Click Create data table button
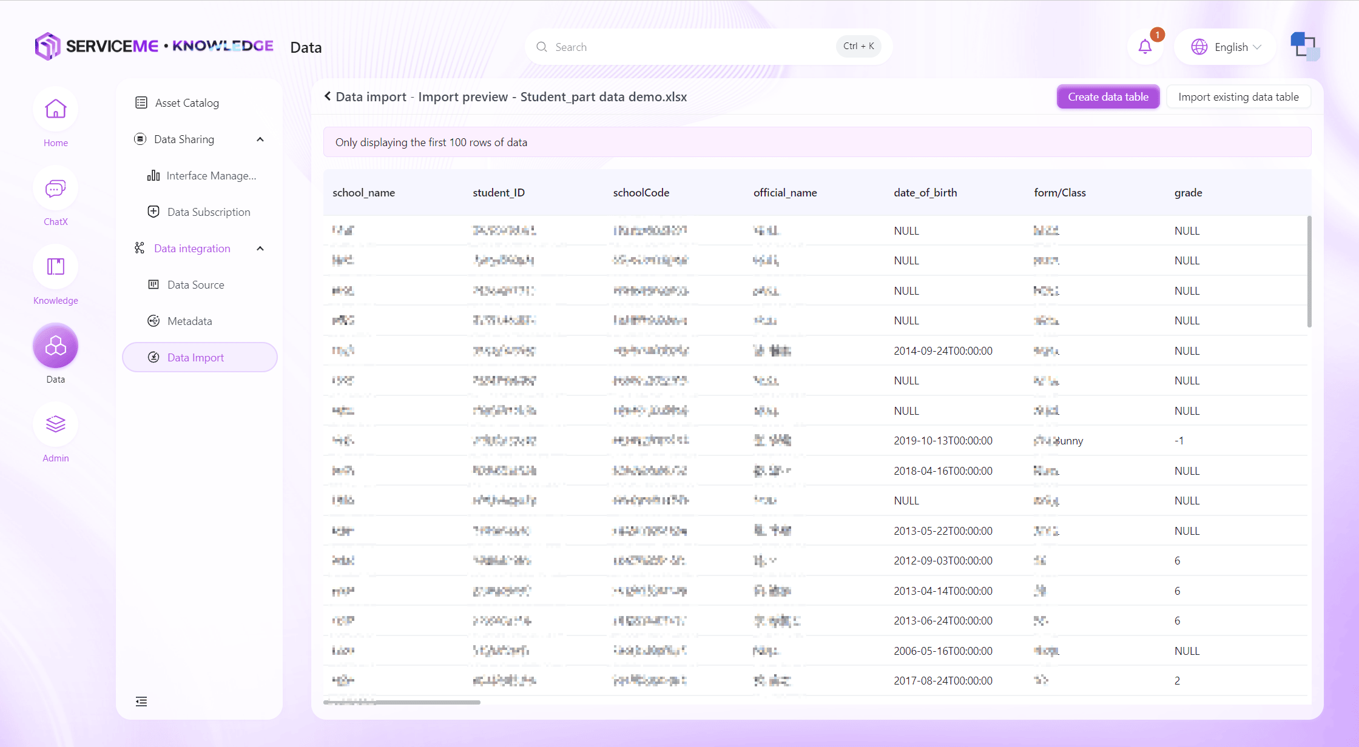This screenshot has height=747, width=1359. tap(1108, 97)
